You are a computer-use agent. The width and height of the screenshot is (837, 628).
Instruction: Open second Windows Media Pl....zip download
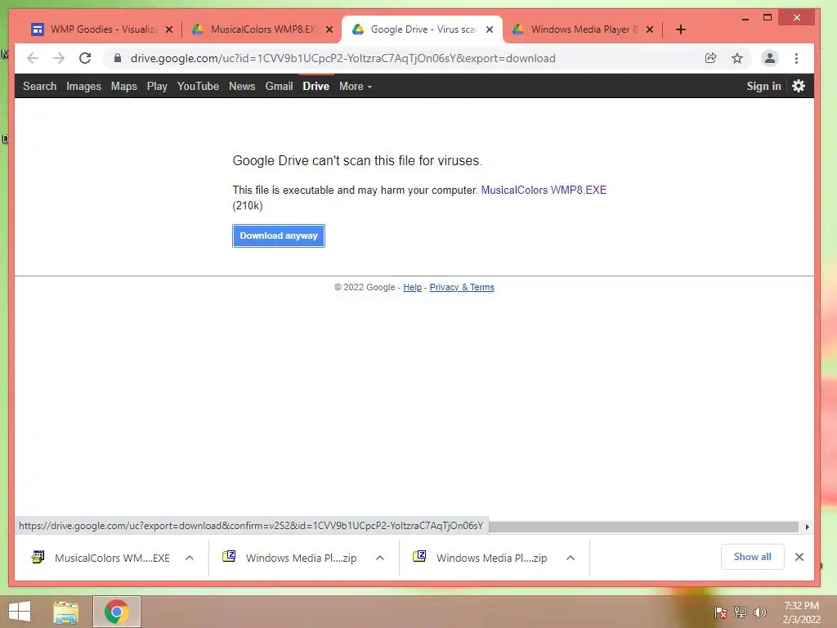tap(481, 558)
